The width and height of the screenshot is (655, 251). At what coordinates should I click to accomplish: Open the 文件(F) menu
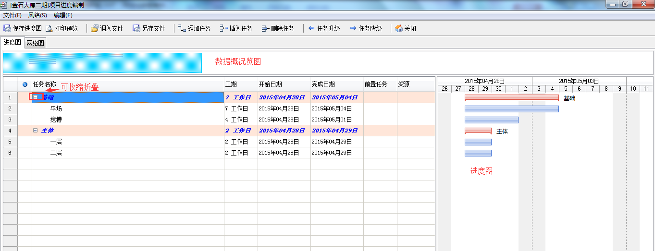tap(12, 15)
